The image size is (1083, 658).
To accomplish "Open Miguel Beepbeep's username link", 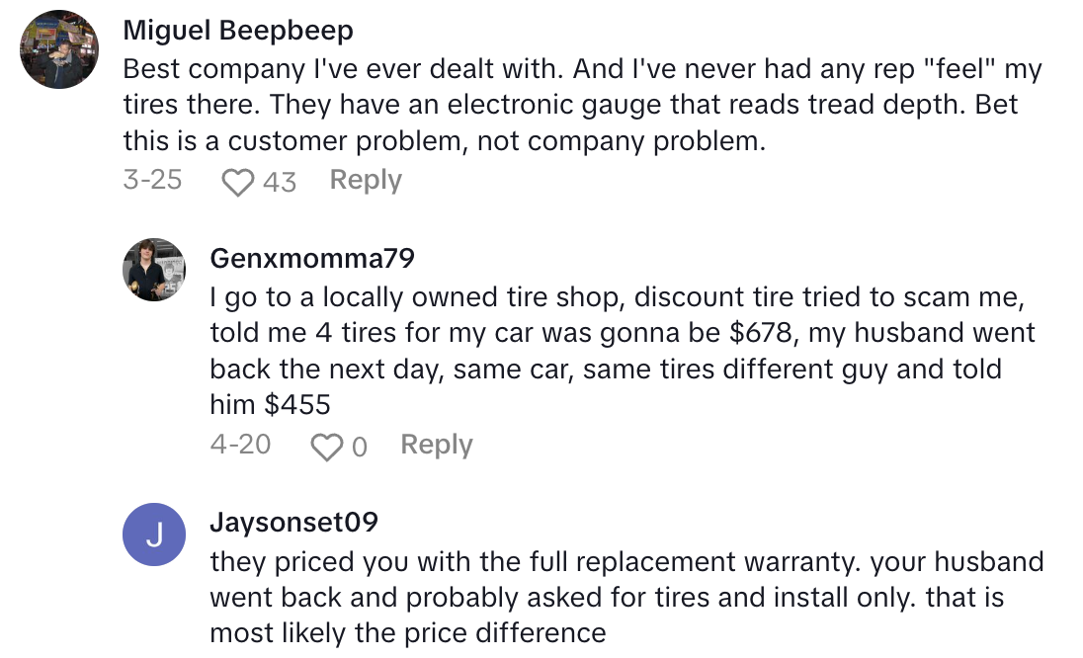I will tap(237, 29).
